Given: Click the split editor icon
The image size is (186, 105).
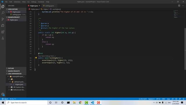Looking at the screenshot, I should 179,6.
